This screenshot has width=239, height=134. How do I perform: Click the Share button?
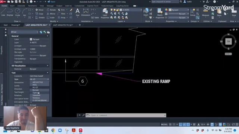(x=52, y=1)
